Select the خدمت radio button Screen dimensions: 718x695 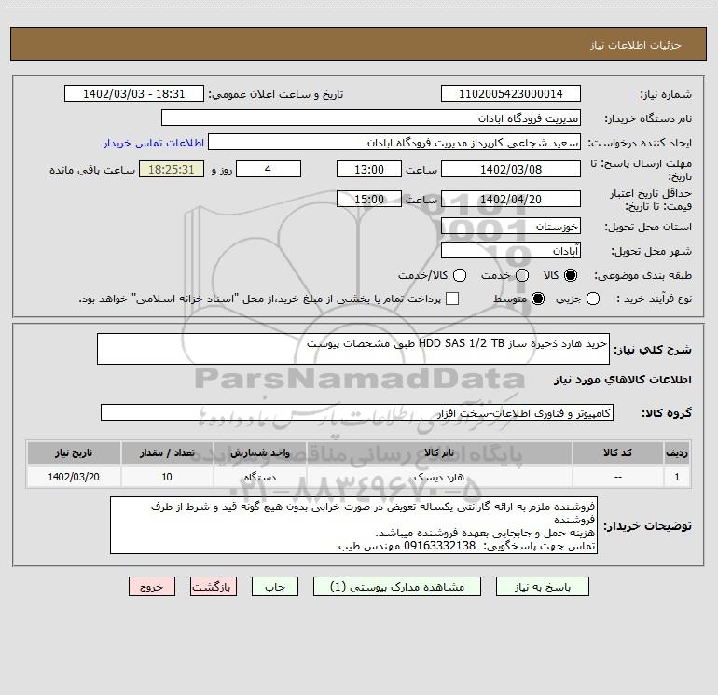point(522,275)
